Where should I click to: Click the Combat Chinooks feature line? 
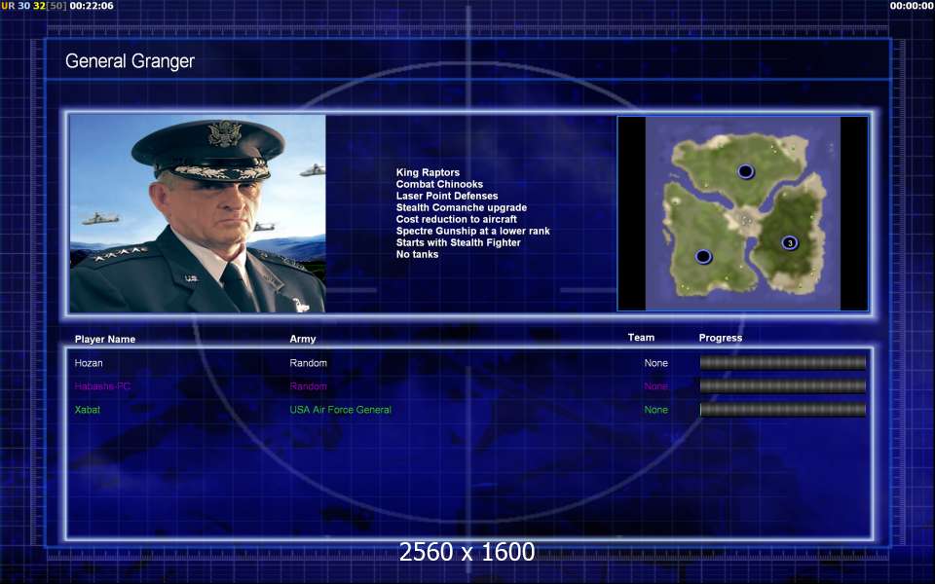(439, 184)
